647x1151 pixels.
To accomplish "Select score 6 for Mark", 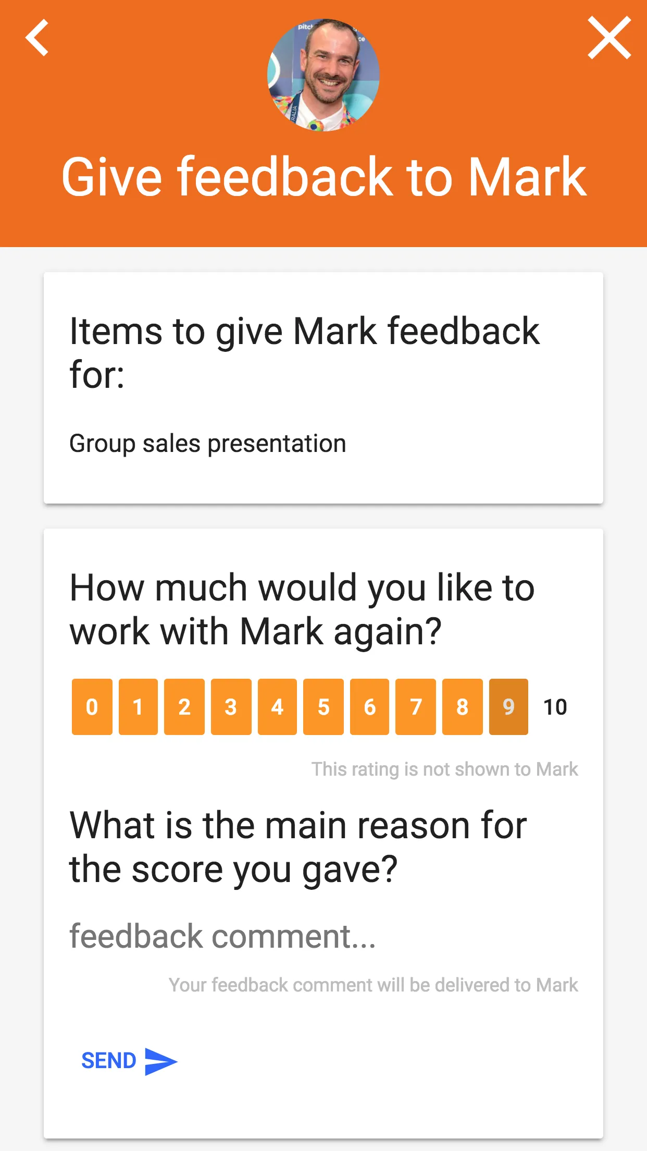I will tap(370, 707).
